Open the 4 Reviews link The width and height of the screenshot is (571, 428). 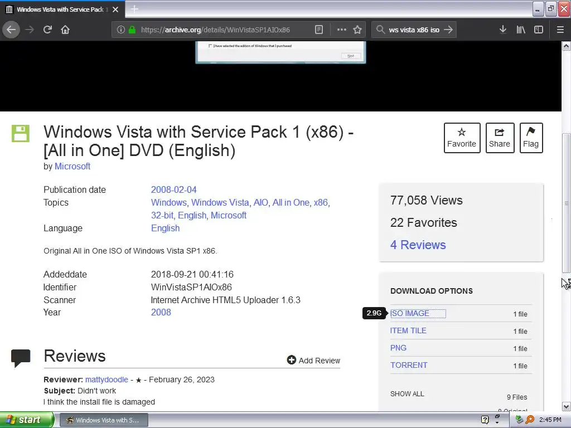pos(418,245)
